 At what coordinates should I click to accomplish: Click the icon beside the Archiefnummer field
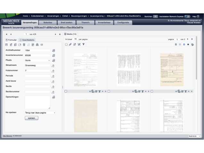tap(54, 50)
